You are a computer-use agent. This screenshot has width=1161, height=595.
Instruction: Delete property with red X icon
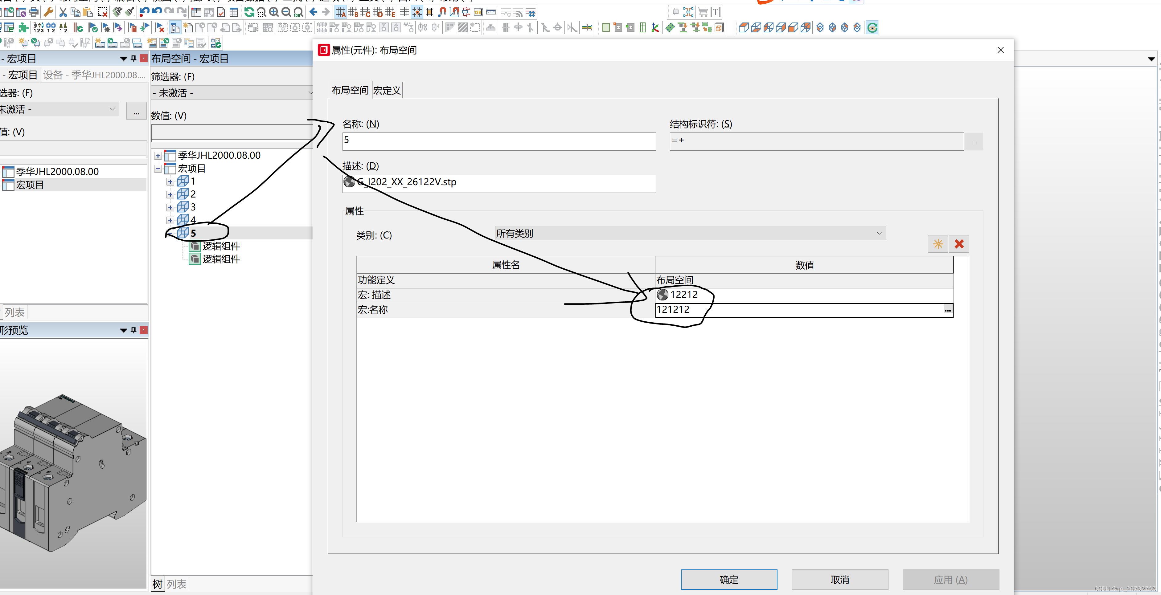[x=959, y=244]
